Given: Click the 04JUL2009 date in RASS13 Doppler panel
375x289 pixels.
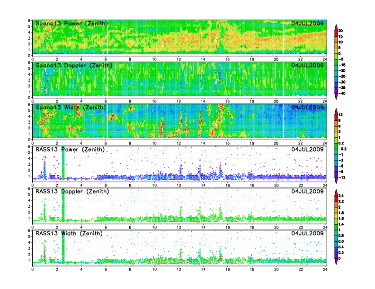Looking at the screenshot, I should click(x=307, y=191).
